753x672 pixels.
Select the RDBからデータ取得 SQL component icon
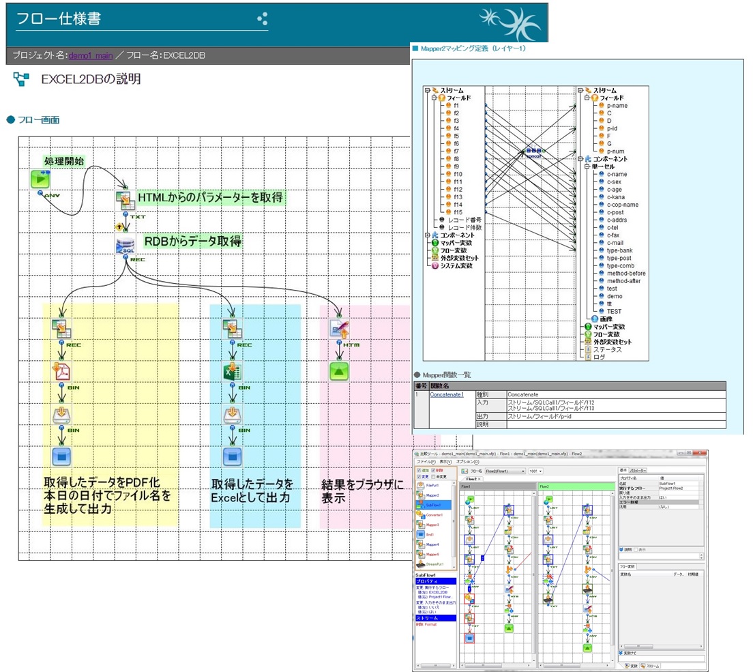125,244
